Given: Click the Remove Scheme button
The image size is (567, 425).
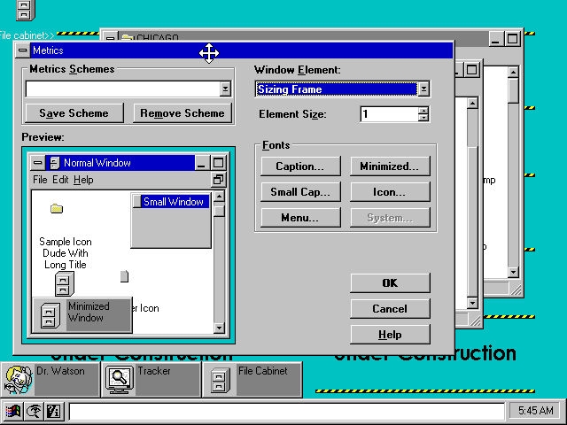Looking at the screenshot, I should coord(183,113).
